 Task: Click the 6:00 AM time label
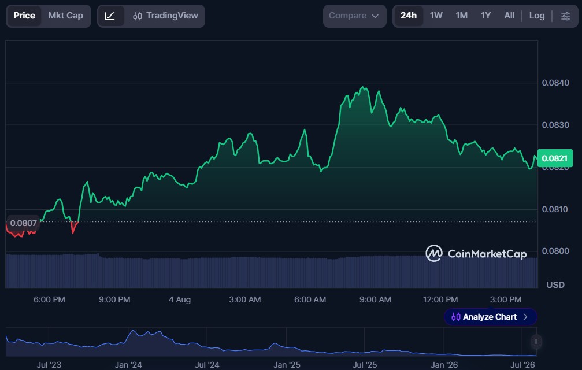point(310,299)
